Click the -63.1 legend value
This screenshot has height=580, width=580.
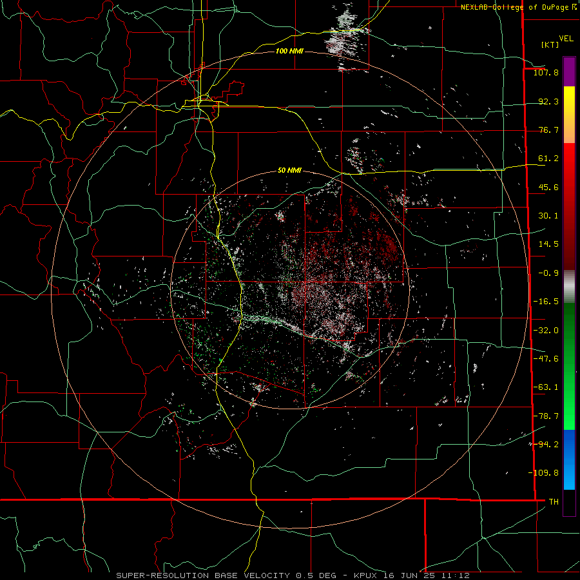pos(546,387)
